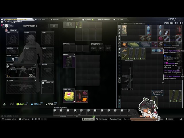Click the pin icon at stash sidebar bottom
The height and width of the screenshot is (138, 184).
119,100
